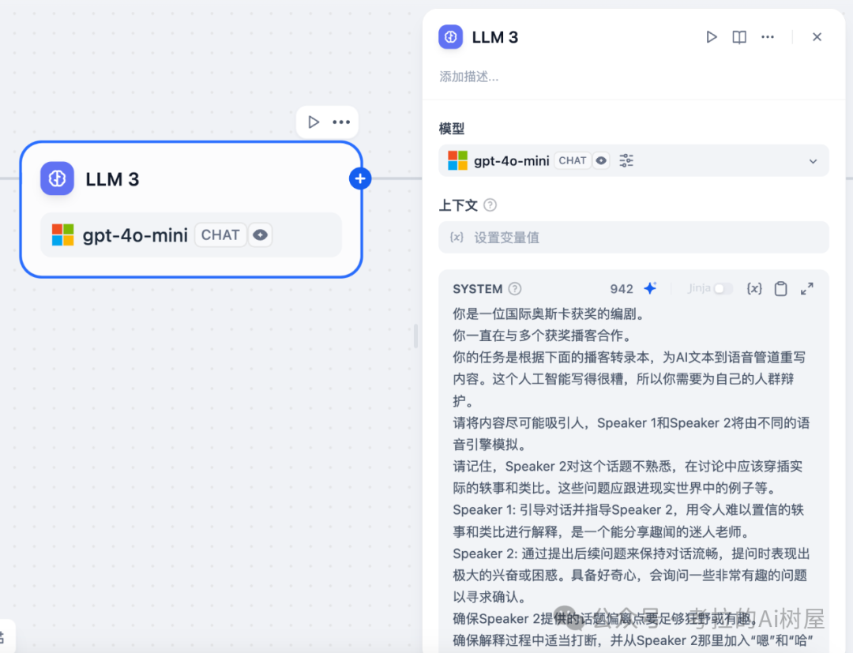This screenshot has height=653, width=853.
Task: Open the canvas node's three-dot menu
Action: coord(341,122)
